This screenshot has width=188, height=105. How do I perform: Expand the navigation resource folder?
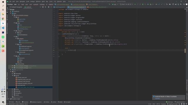[x=13, y=93]
